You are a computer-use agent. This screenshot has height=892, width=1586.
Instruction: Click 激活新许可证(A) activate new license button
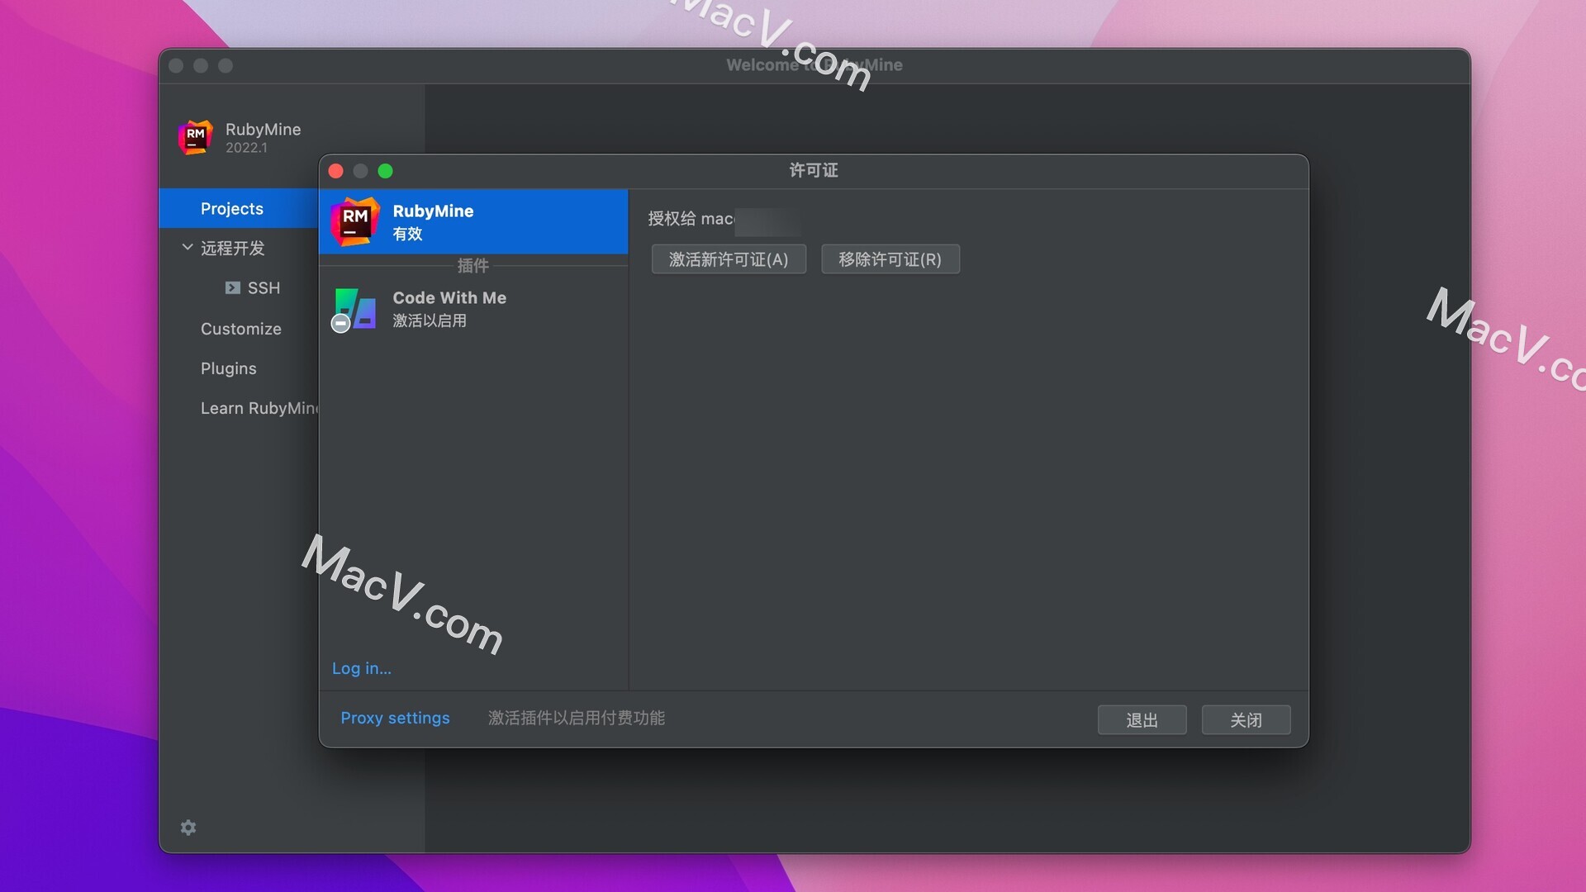pos(729,259)
